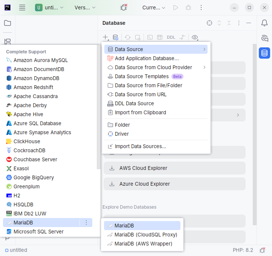Open the query console icon
The image size is (272, 256).
pos(150,37)
